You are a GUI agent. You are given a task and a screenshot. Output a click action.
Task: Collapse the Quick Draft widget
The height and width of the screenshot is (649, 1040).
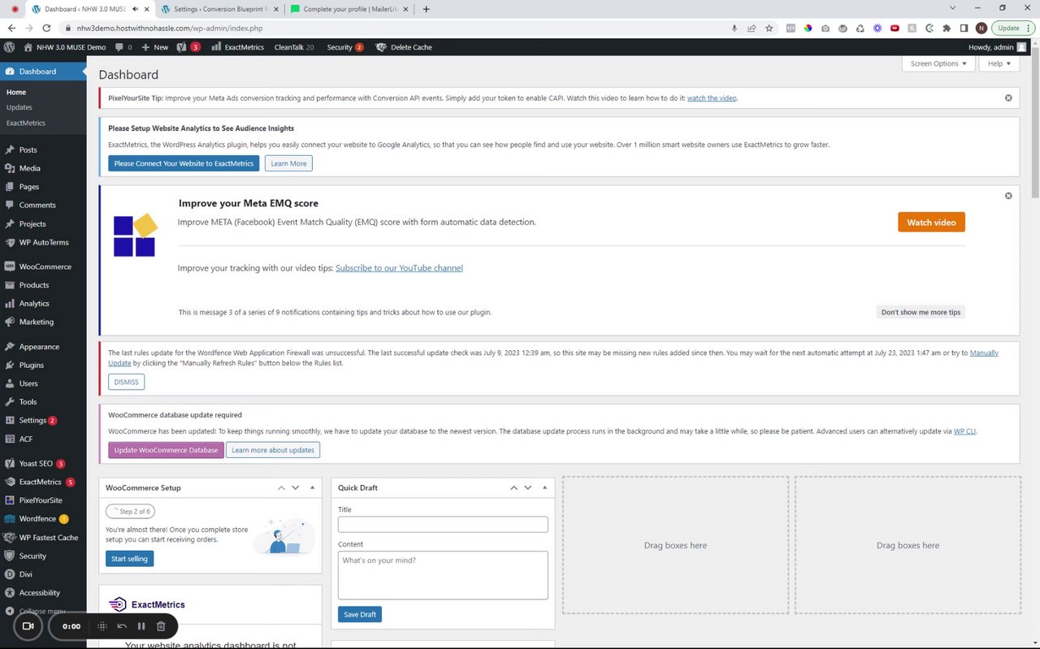pos(544,488)
